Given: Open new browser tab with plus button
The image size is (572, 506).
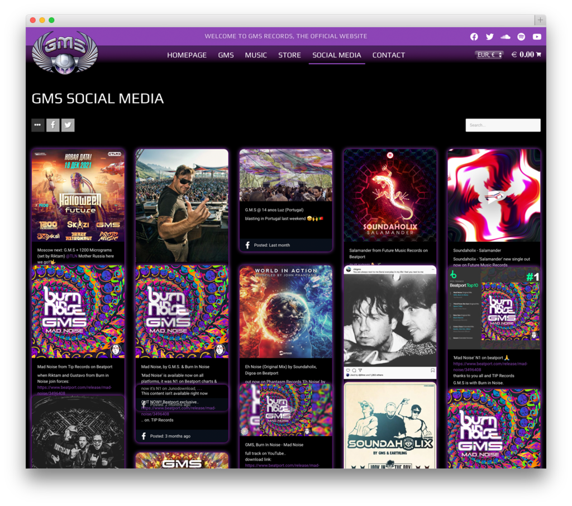Looking at the screenshot, I should click(x=540, y=20).
